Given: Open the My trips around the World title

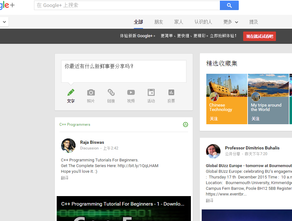Looking at the screenshot, I should tap(266, 107).
